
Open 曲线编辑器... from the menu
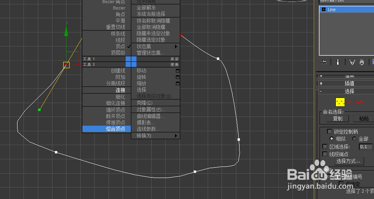pyautogui.click(x=156, y=116)
